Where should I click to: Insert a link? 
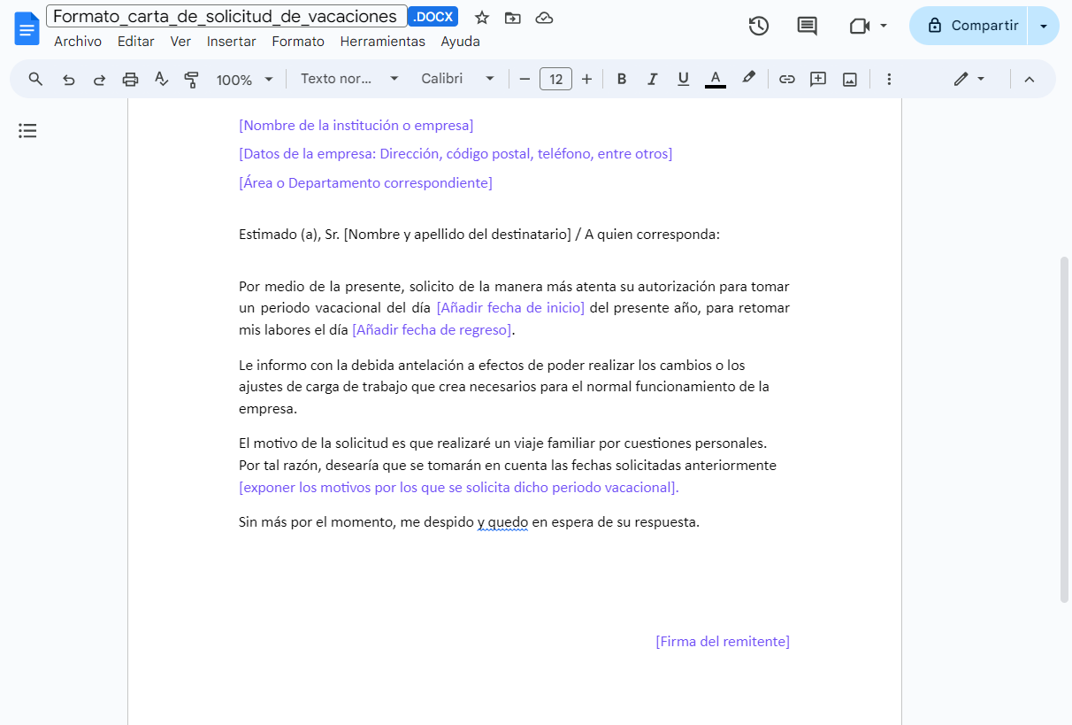coord(786,79)
